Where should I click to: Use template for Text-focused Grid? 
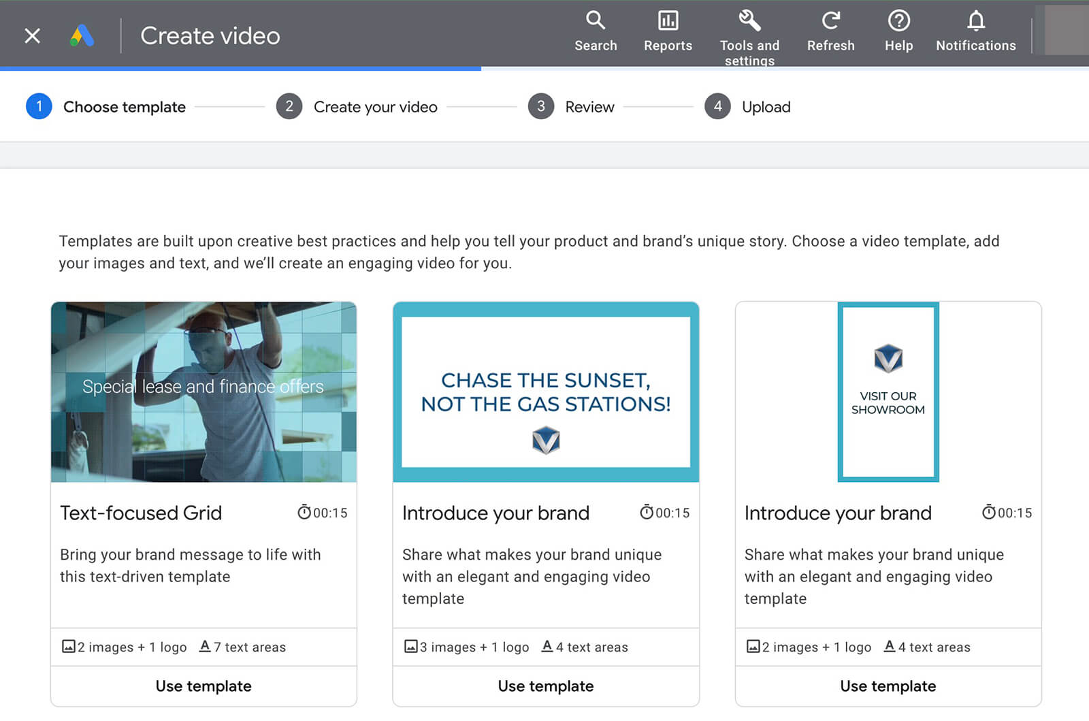tap(204, 686)
